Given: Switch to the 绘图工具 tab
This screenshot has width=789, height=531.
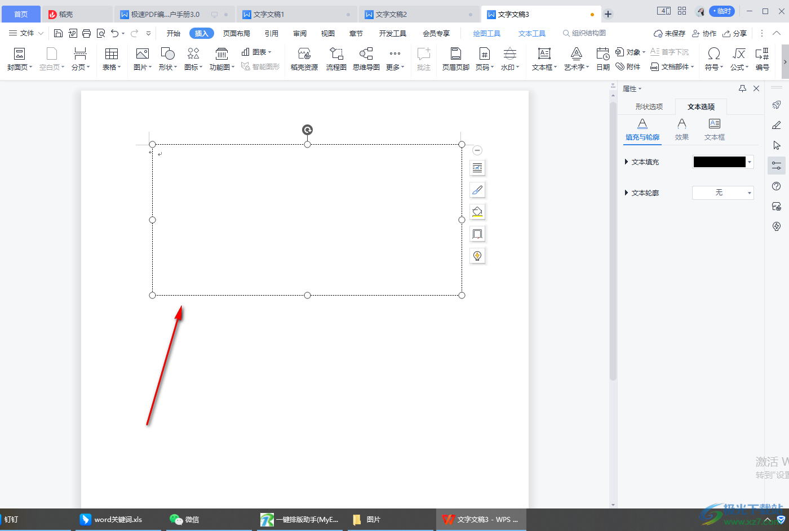Looking at the screenshot, I should point(487,33).
